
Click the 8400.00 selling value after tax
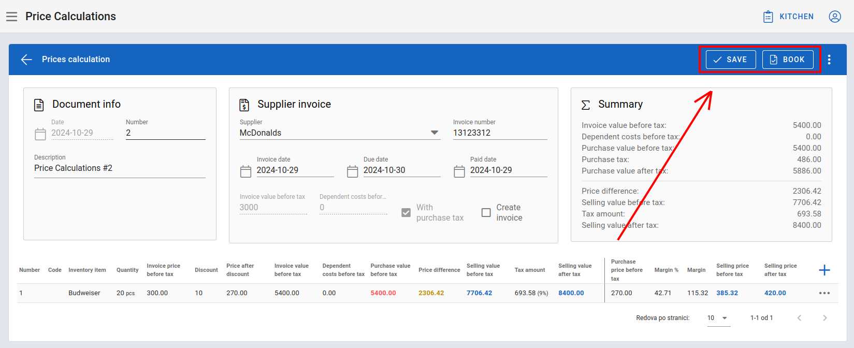571,293
